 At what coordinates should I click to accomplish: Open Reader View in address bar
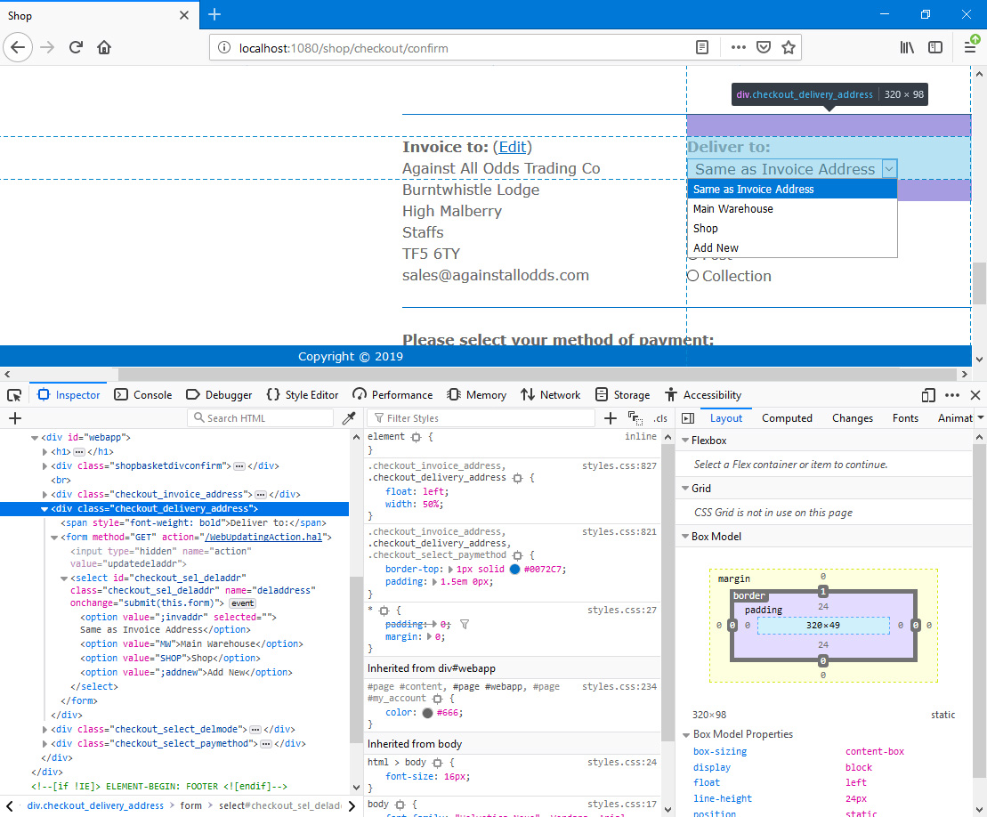(702, 47)
